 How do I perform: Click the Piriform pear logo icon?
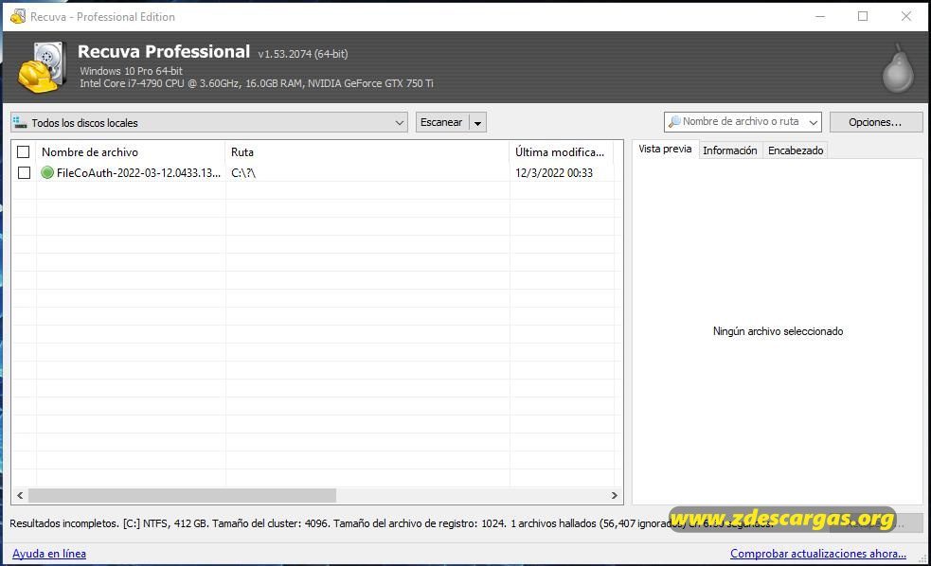(898, 68)
